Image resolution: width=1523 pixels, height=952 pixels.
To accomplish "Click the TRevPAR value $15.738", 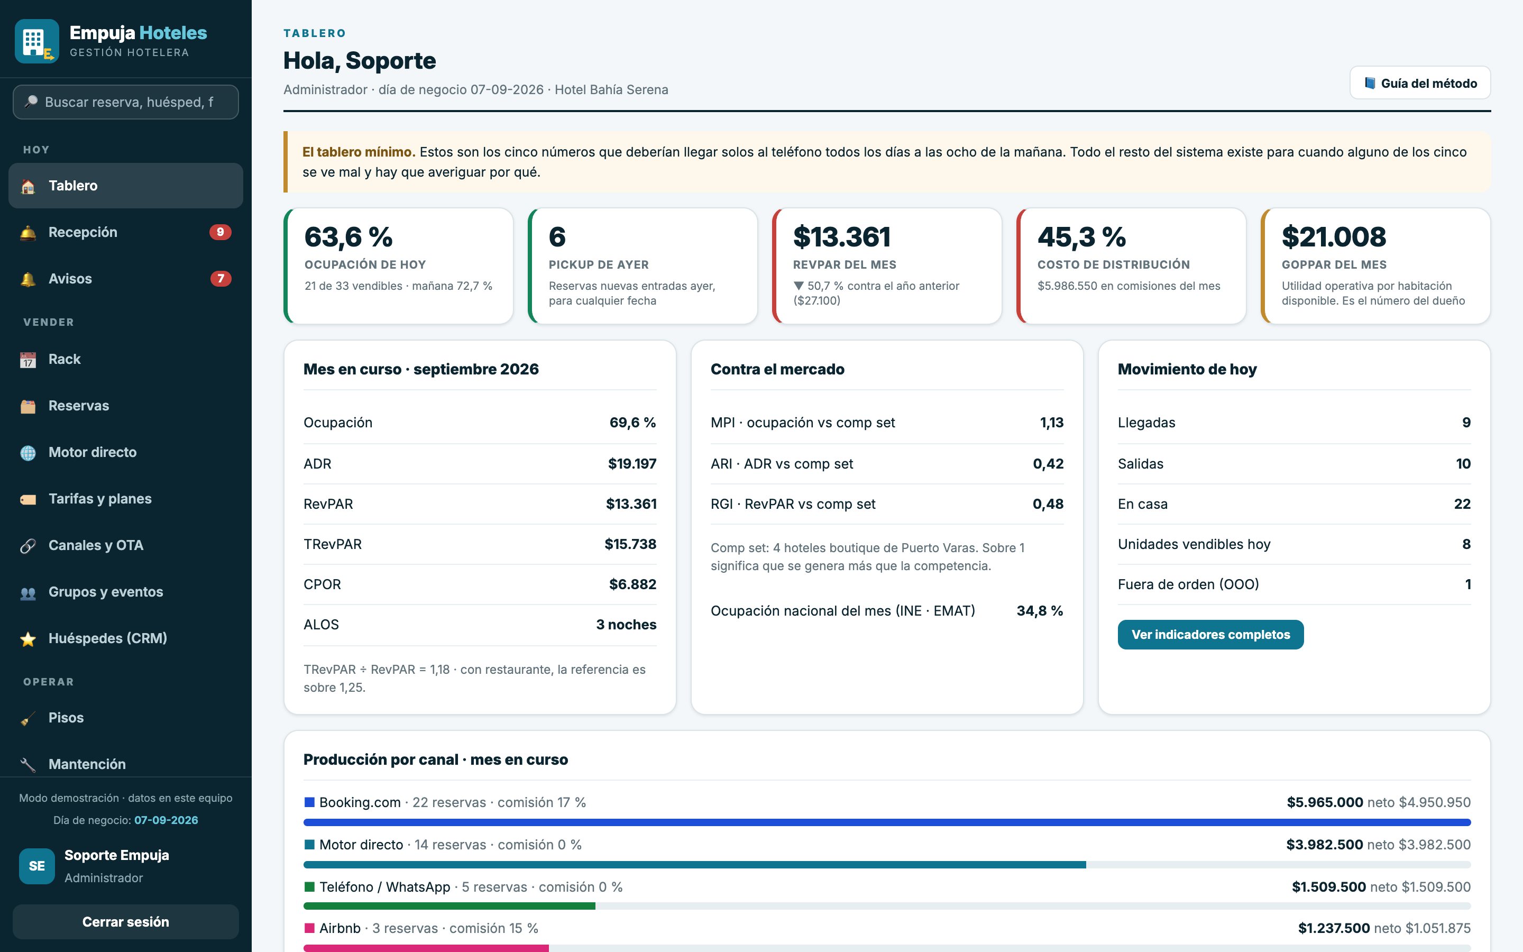I will (630, 544).
